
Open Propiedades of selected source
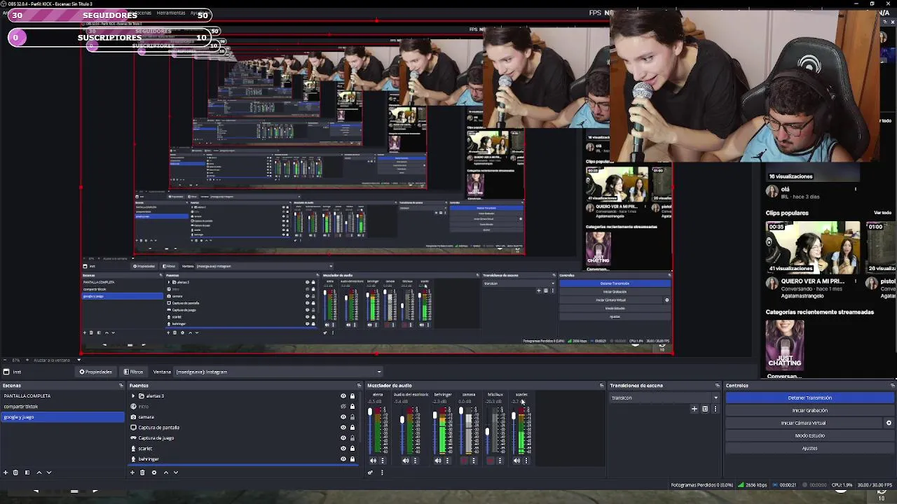pos(96,372)
